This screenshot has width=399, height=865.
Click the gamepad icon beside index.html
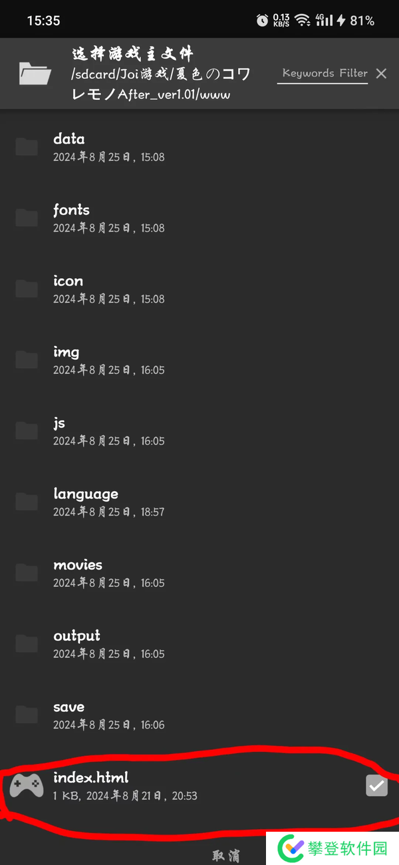click(27, 786)
